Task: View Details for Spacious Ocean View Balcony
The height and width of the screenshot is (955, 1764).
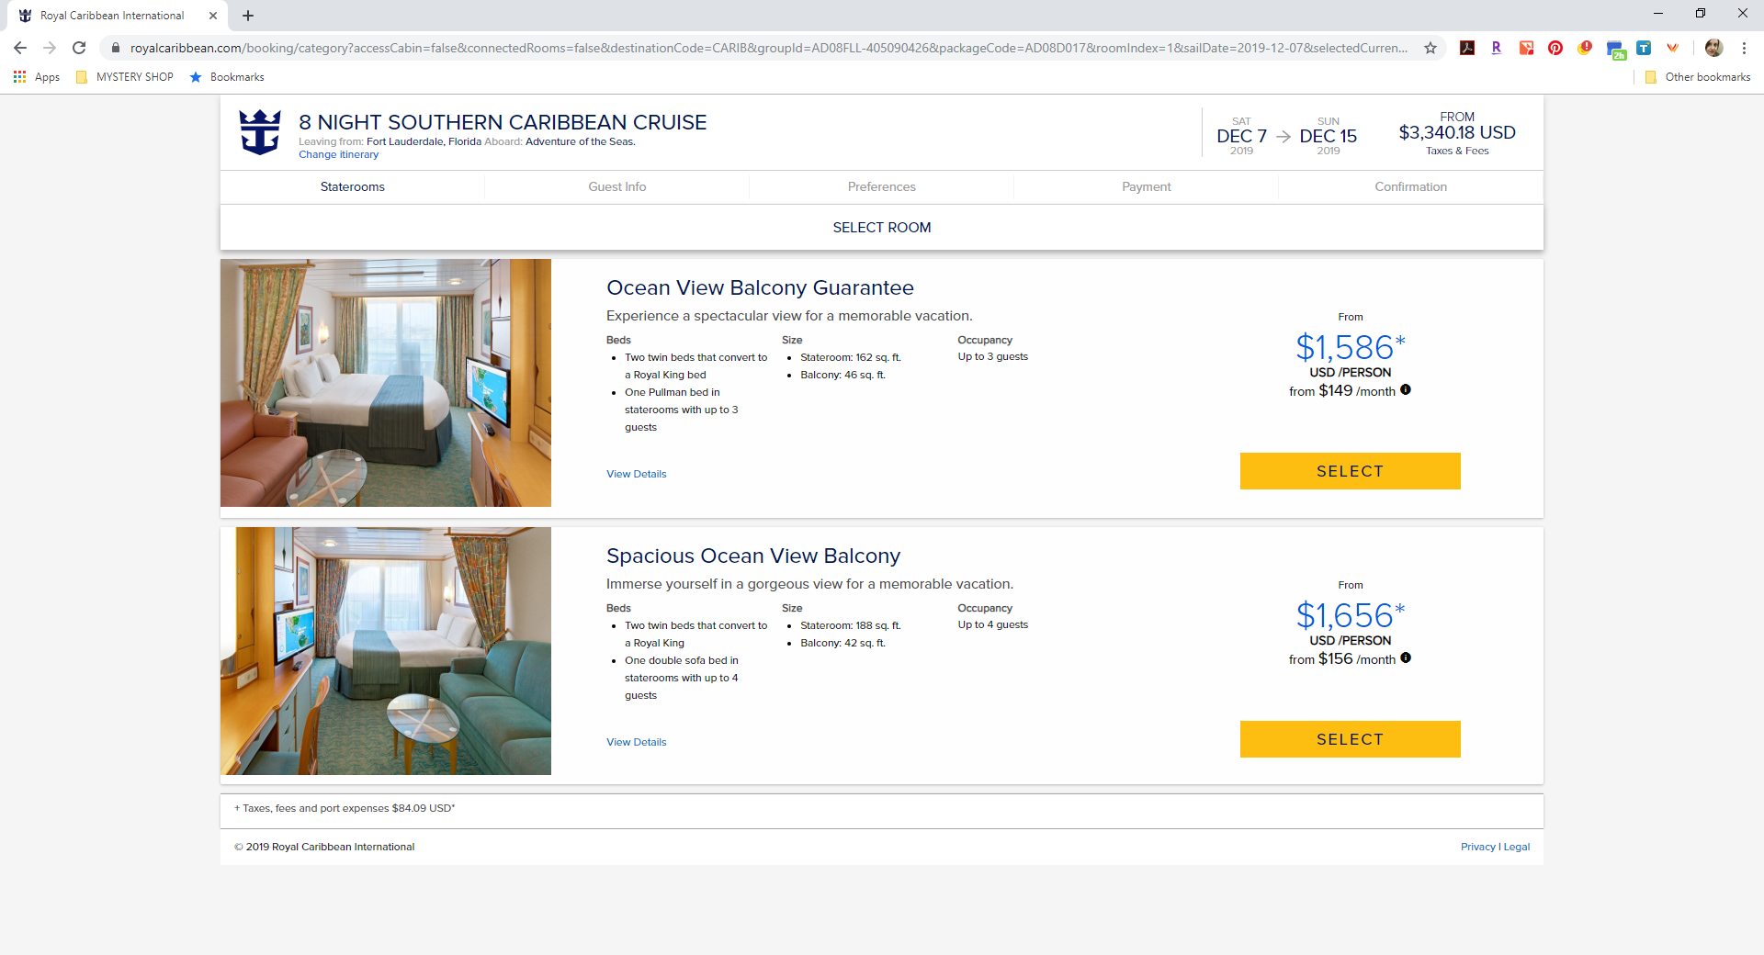Action: point(637,742)
